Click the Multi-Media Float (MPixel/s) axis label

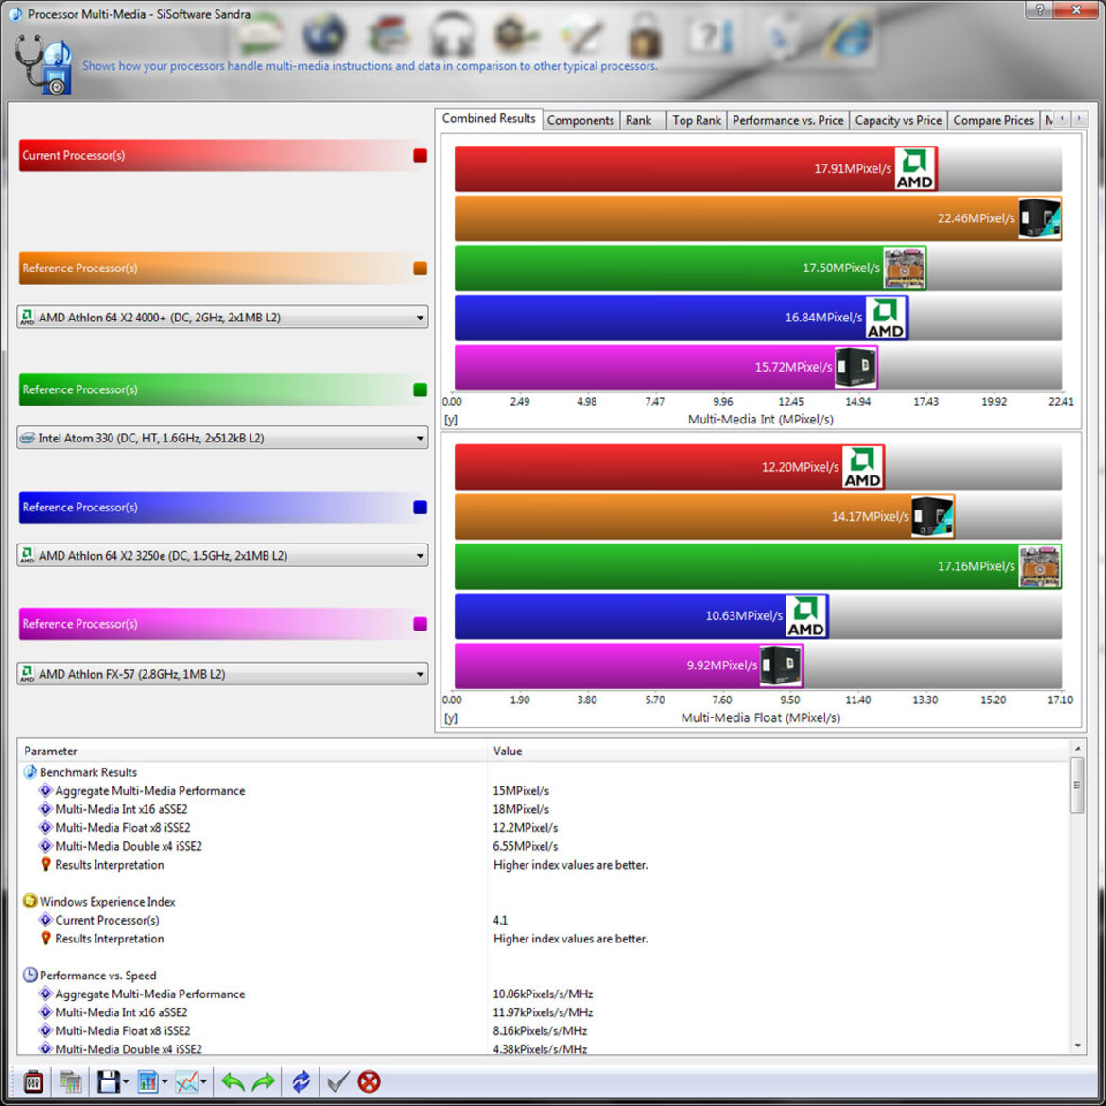pos(760,718)
